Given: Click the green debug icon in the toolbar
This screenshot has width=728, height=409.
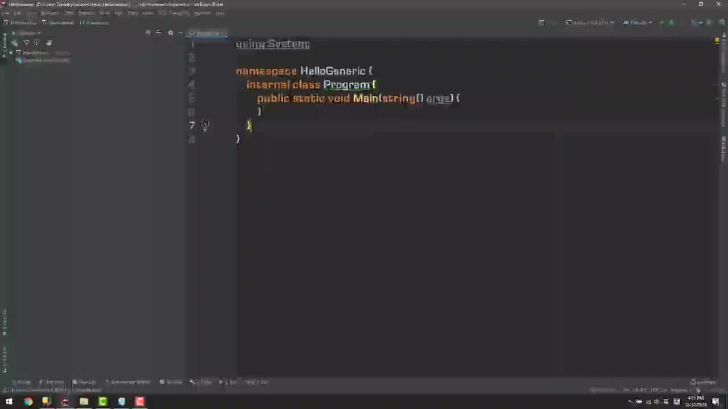Looking at the screenshot, I should coord(672,23).
